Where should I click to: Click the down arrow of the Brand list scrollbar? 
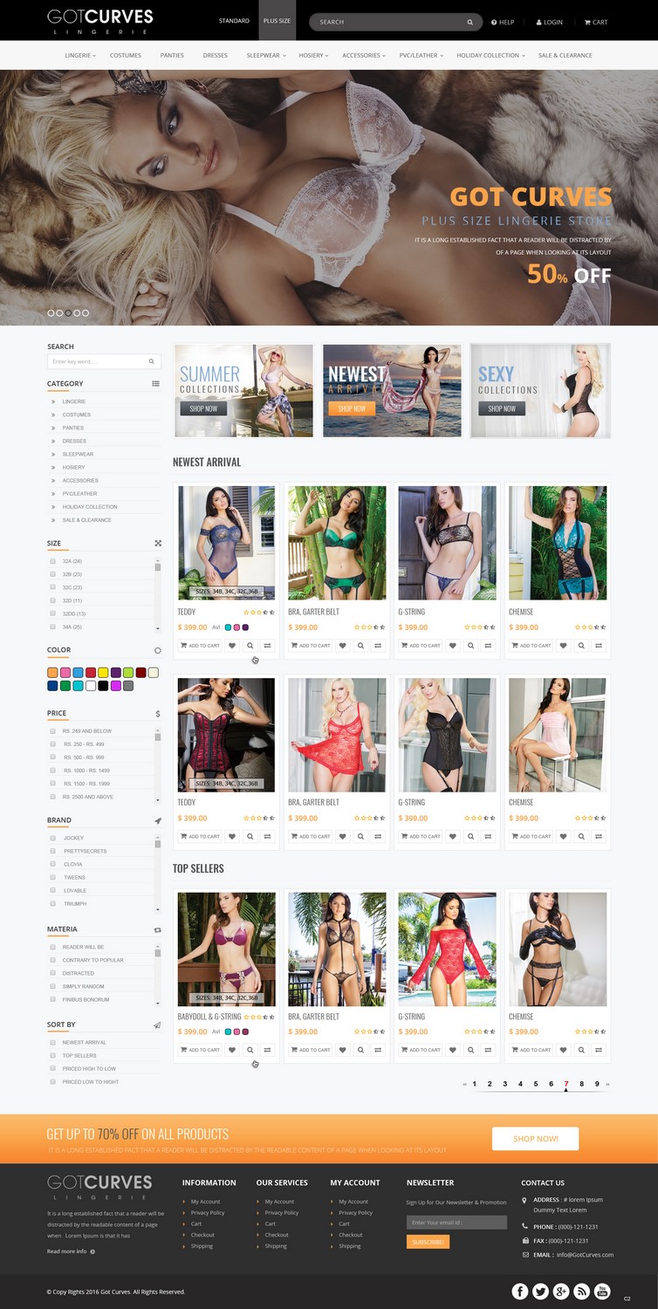(x=158, y=909)
